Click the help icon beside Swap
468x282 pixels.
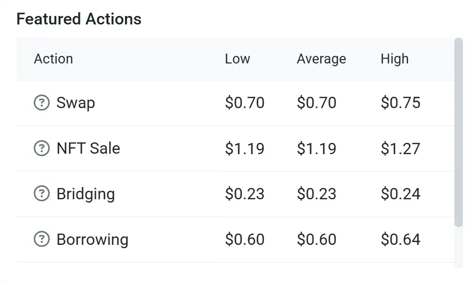pos(42,102)
